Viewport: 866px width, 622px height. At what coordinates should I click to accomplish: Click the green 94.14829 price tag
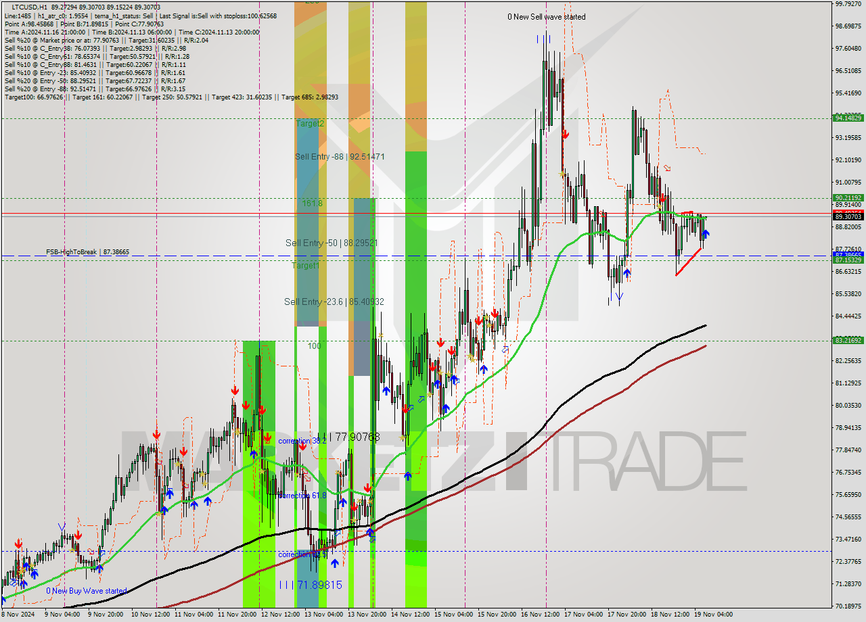(848, 118)
